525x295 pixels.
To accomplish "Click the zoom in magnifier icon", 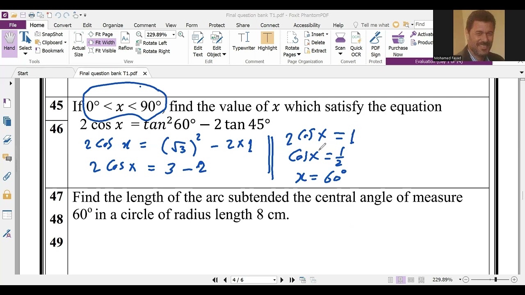I will [181, 35].
